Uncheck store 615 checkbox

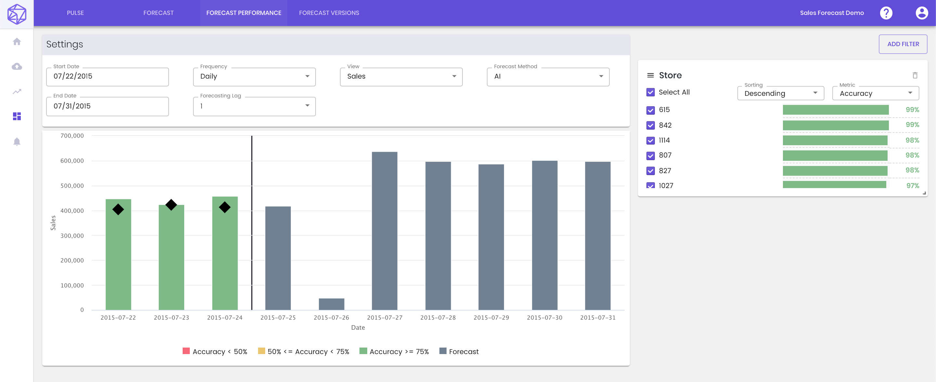pyautogui.click(x=650, y=110)
